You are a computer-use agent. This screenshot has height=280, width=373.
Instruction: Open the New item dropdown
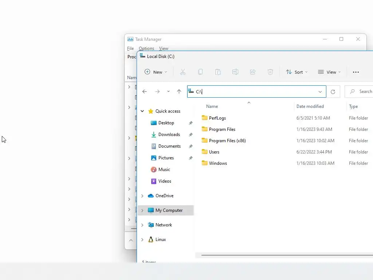pos(156,72)
